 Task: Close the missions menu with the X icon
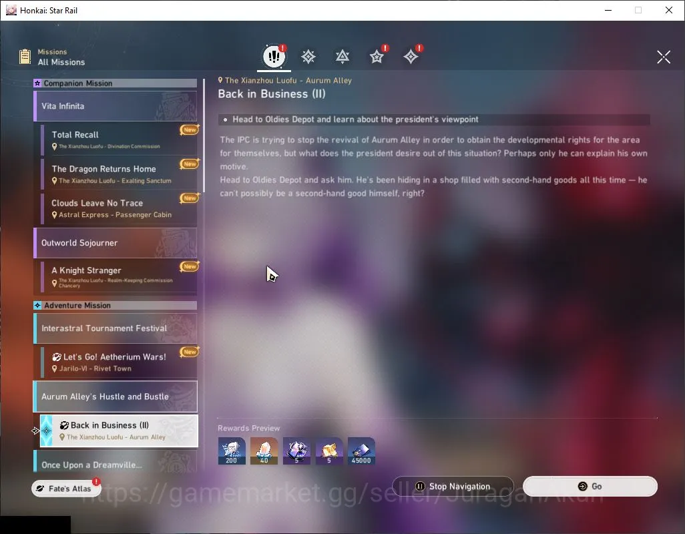663,57
